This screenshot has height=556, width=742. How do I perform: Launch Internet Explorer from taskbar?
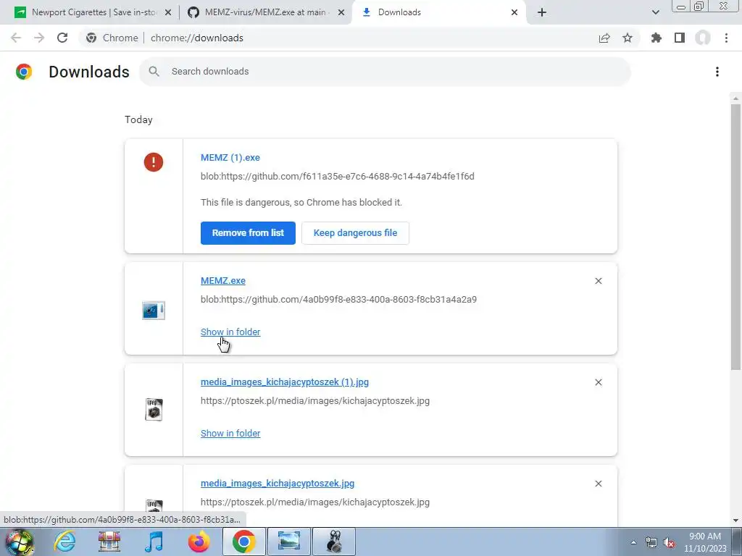click(64, 542)
